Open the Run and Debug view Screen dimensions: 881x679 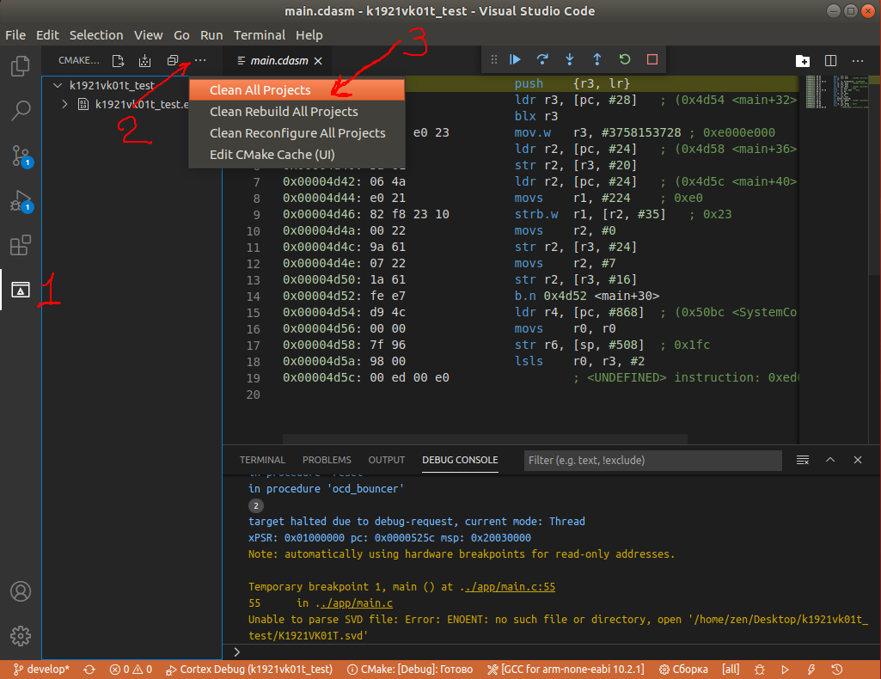21,201
